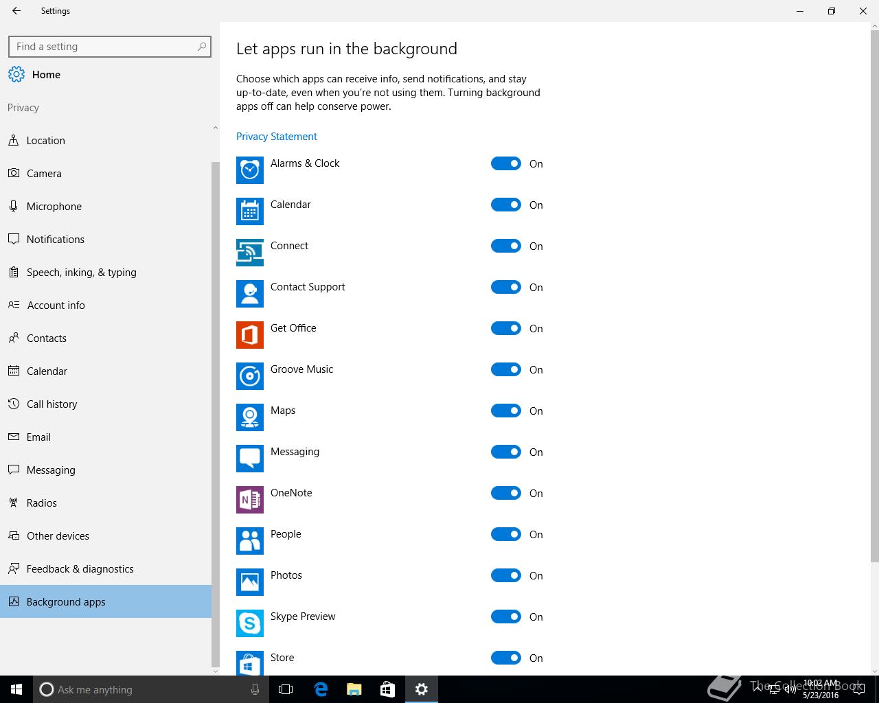Open Microsoft Edge from the taskbar
Image resolution: width=879 pixels, height=703 pixels.
click(x=321, y=689)
